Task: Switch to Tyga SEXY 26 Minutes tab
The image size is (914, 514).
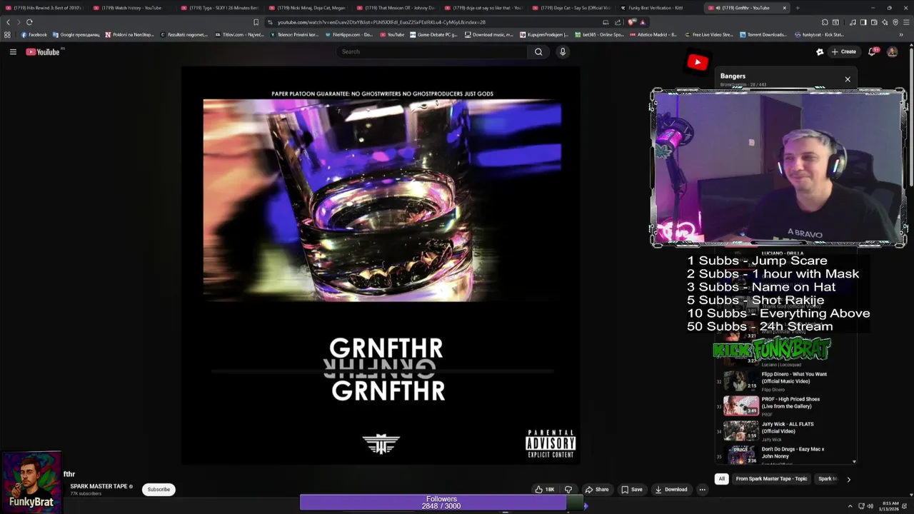Action: [220, 8]
